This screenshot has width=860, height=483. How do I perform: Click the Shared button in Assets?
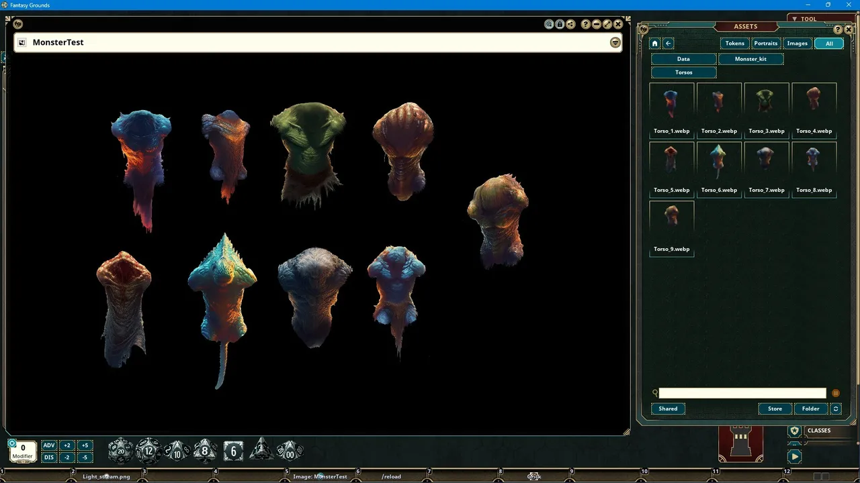pos(668,409)
